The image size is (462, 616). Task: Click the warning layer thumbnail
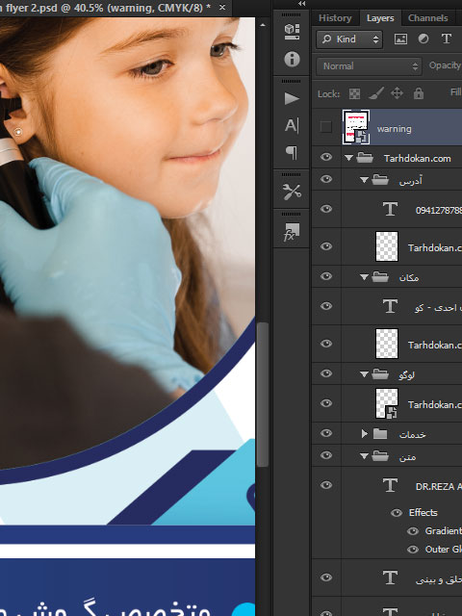(x=356, y=127)
